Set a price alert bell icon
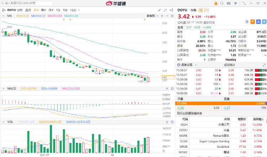267x157 pixels. (247, 22)
